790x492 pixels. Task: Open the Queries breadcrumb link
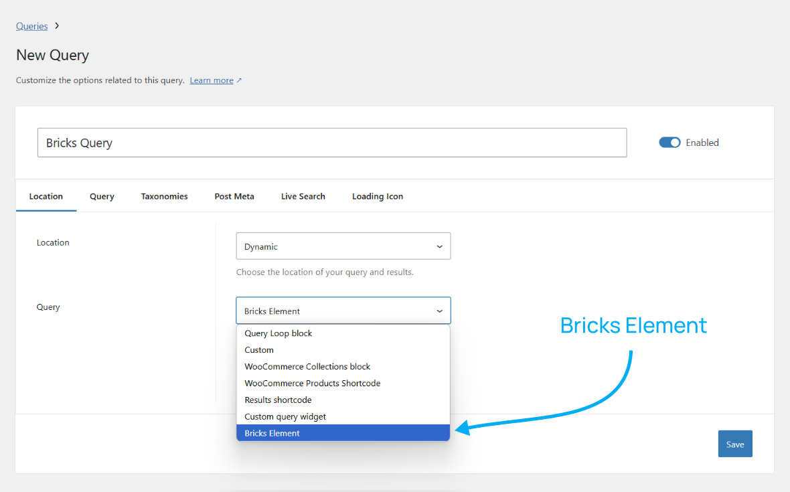pyautogui.click(x=31, y=26)
